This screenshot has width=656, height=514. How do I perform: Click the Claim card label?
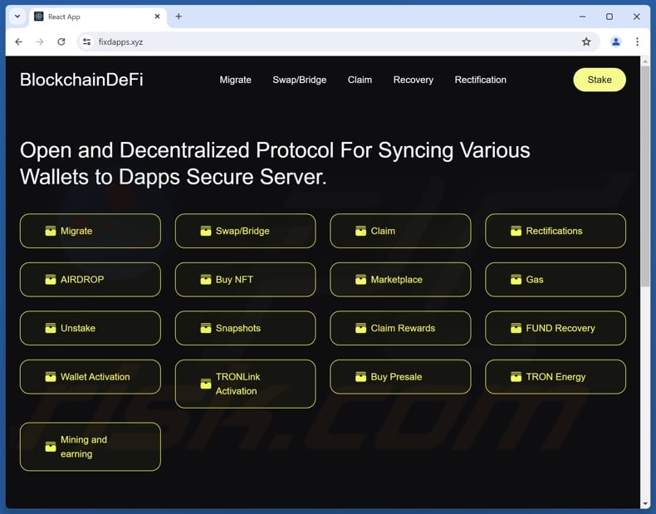point(383,231)
